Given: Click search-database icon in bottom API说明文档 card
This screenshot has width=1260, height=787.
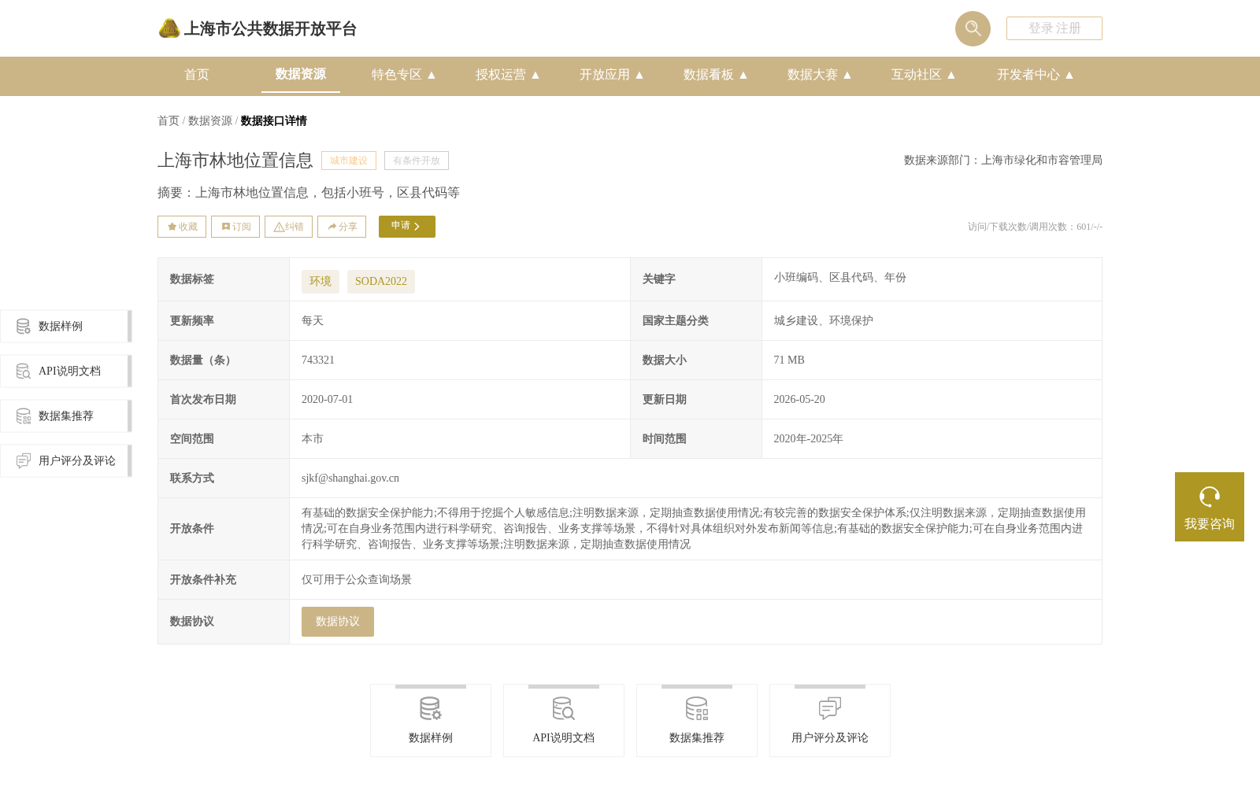Looking at the screenshot, I should tap(564, 708).
